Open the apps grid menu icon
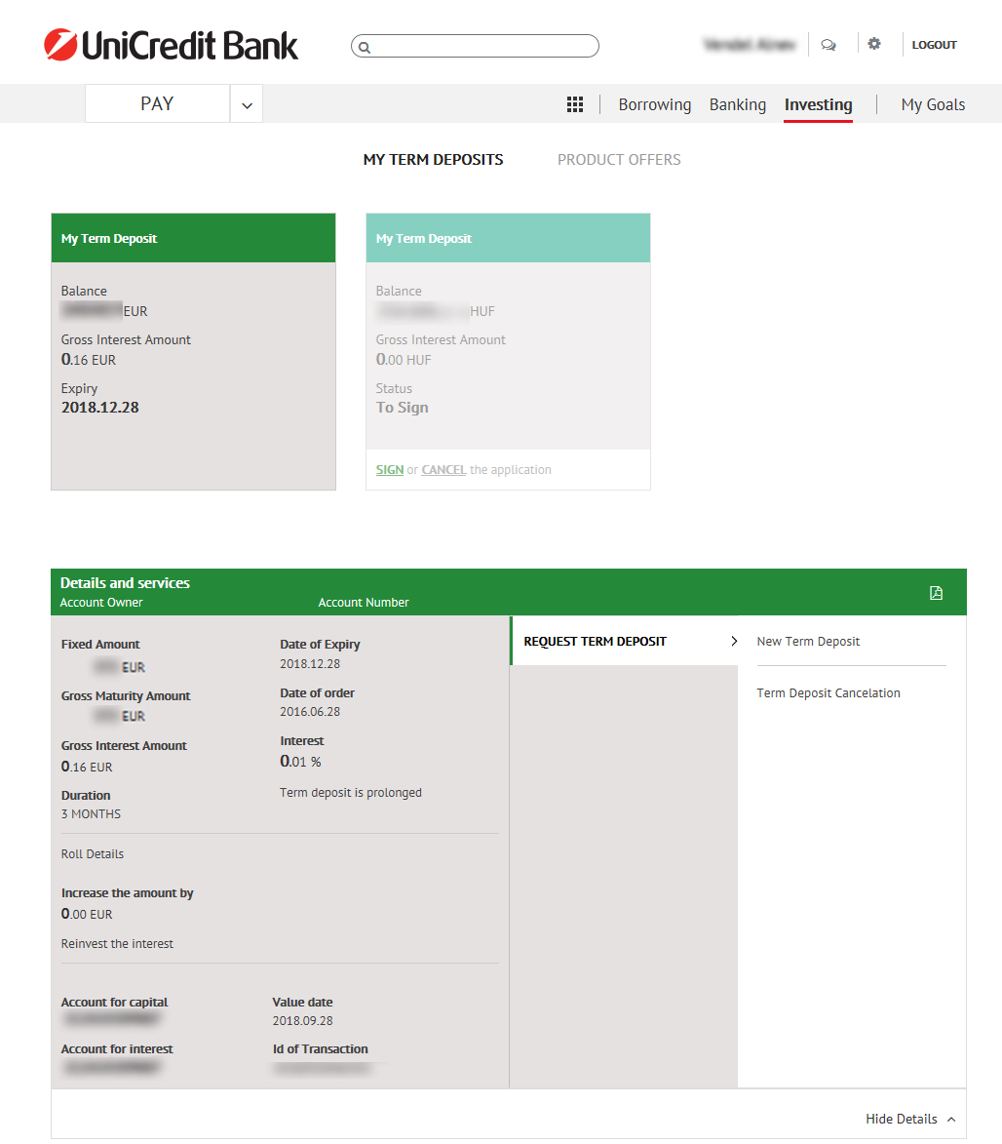This screenshot has height=1144, width=1002. (575, 104)
